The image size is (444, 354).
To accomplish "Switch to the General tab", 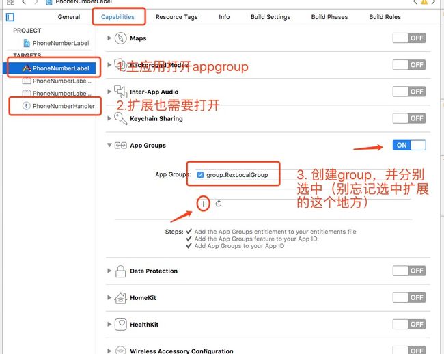I will click(69, 17).
